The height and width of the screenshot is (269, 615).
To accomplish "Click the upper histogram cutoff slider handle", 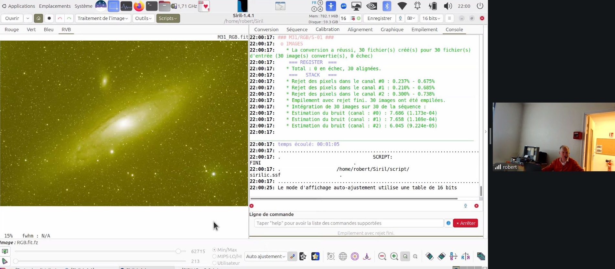I will [x=178, y=251].
